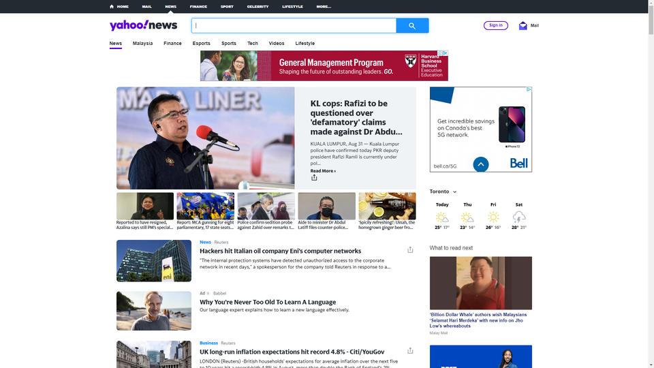Image resolution: width=654 pixels, height=368 pixels.
Task: Click Thursday partly cloudy weather icon
Action: coord(467,217)
